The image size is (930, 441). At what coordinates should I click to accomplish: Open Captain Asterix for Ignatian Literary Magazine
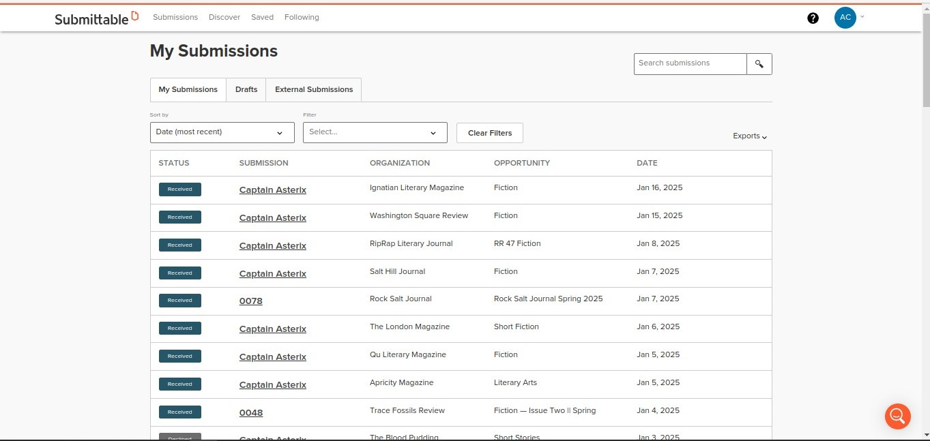tap(272, 190)
